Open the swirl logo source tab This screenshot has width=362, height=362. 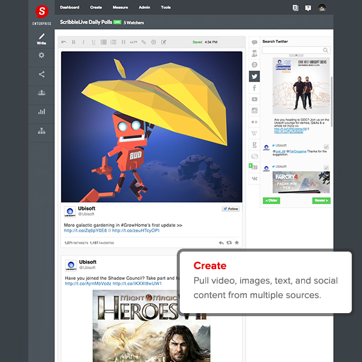point(255,156)
